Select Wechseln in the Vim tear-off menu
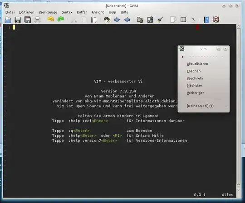This screenshot has width=245, height=203. [195, 78]
